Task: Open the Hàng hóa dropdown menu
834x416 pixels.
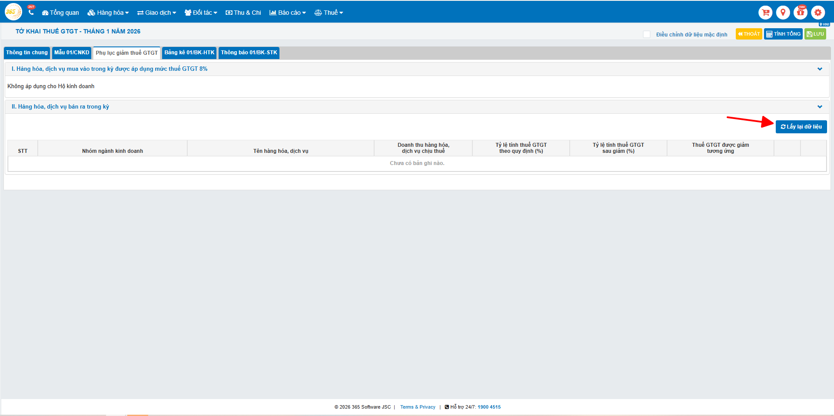Action: pos(108,13)
